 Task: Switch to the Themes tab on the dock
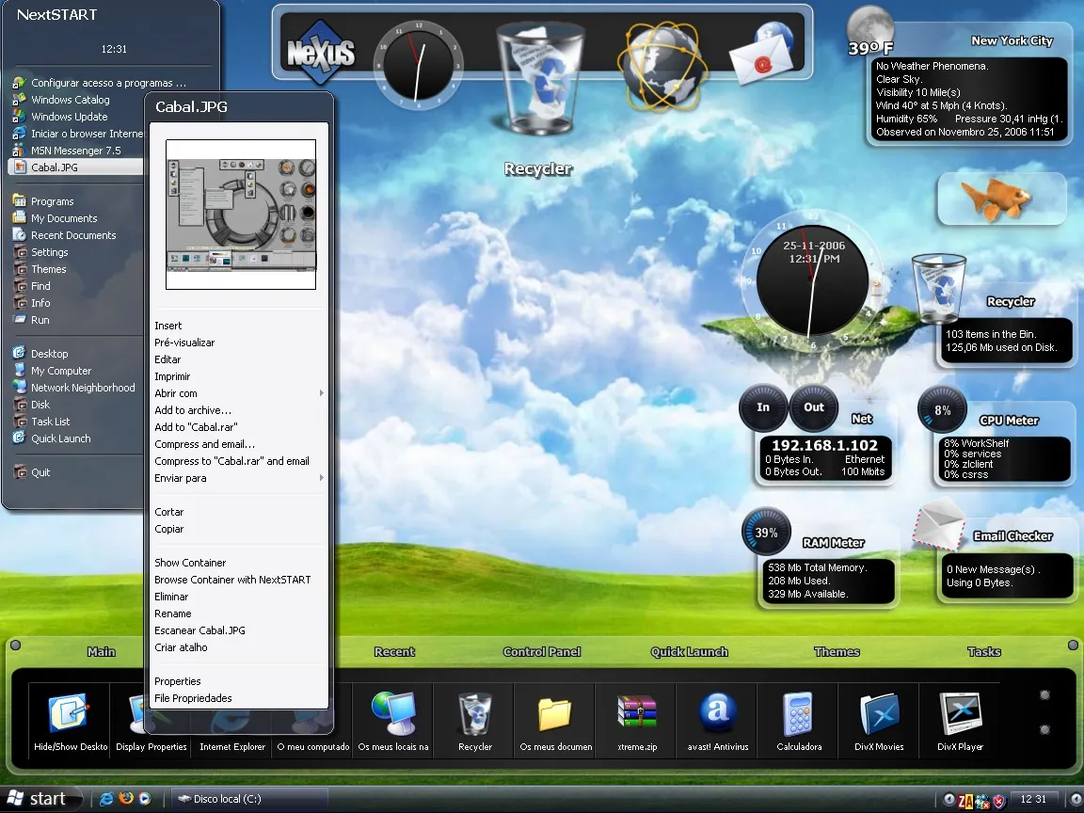[836, 651]
